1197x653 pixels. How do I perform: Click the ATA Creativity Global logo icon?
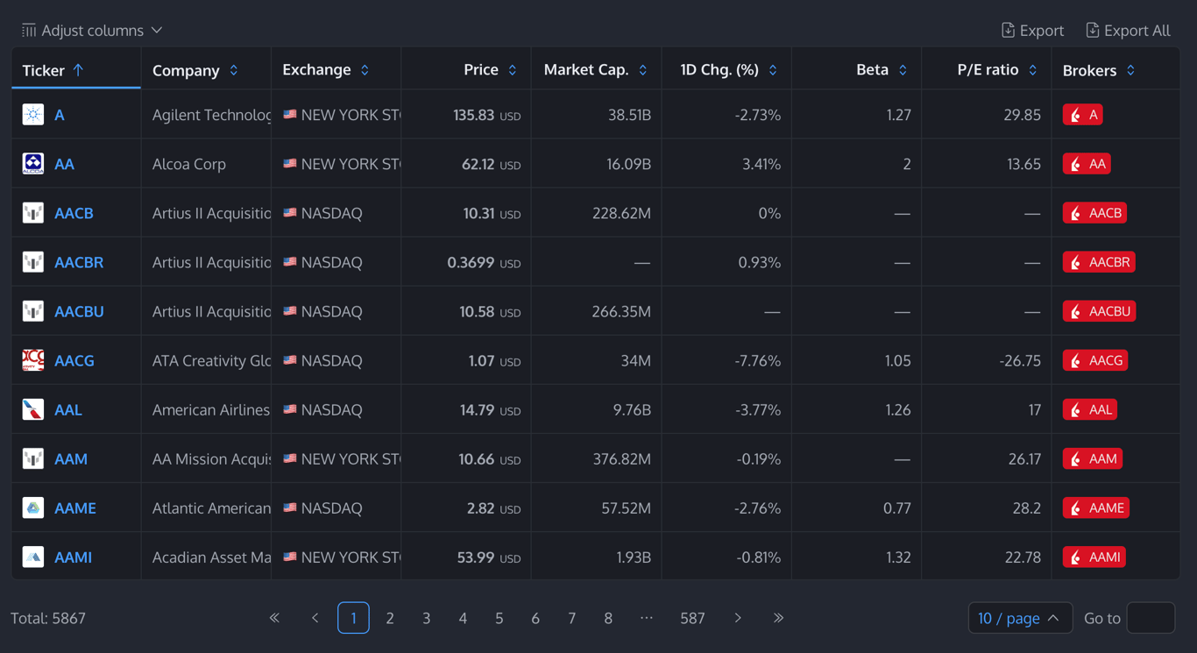pyautogui.click(x=33, y=360)
